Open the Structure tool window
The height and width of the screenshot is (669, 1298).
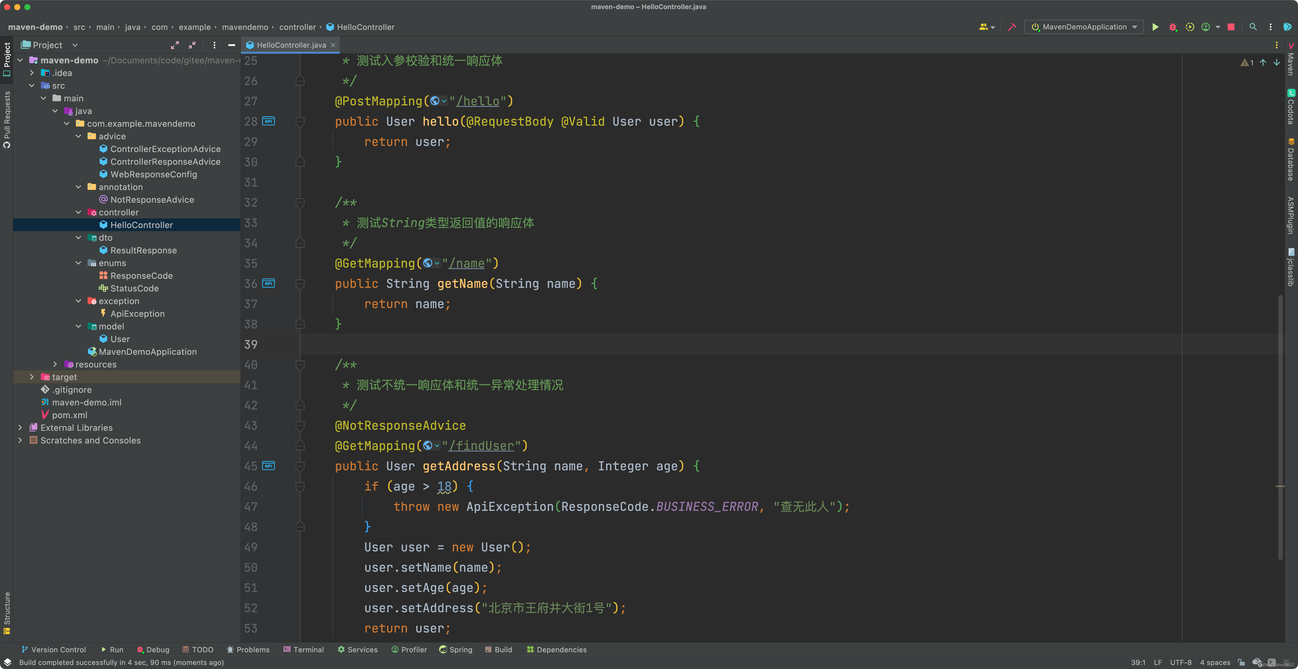[7, 613]
